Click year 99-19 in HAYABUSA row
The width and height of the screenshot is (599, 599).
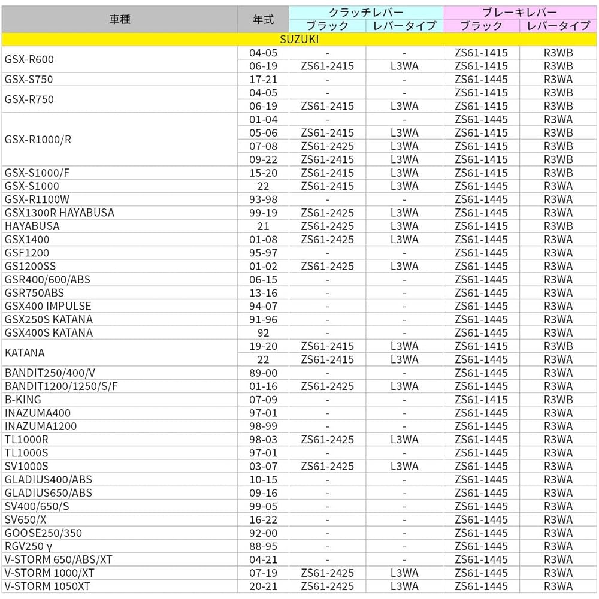tap(263, 213)
